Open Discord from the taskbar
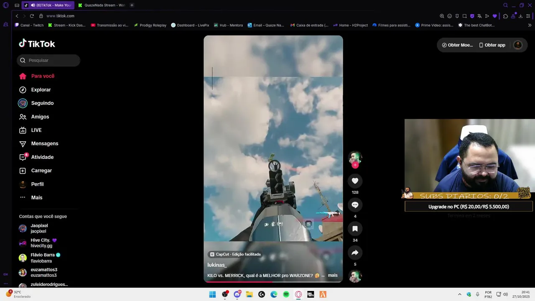 point(237,294)
